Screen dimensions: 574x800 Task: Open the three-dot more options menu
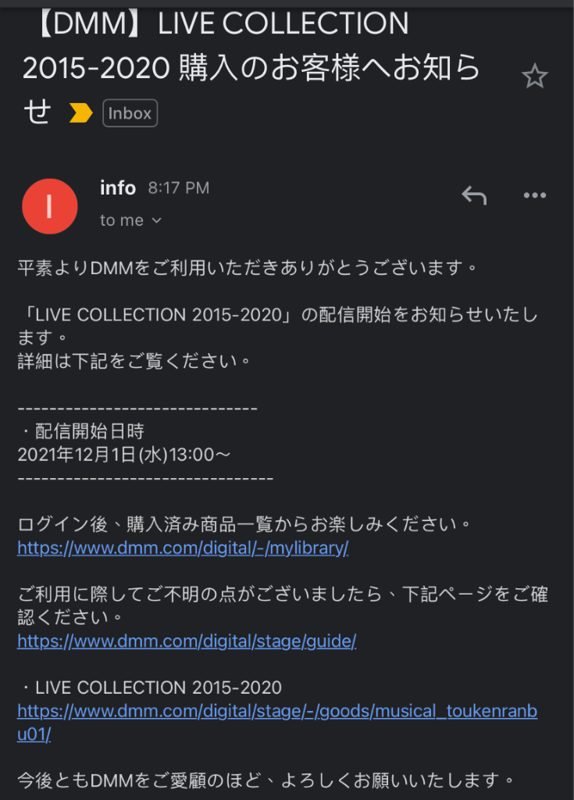tap(535, 195)
